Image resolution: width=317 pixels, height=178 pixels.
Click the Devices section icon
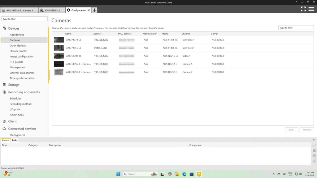(4, 28)
